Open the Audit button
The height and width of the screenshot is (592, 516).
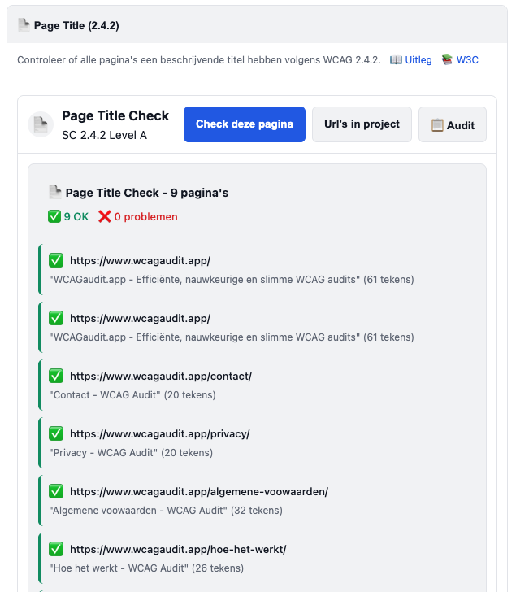tap(453, 125)
